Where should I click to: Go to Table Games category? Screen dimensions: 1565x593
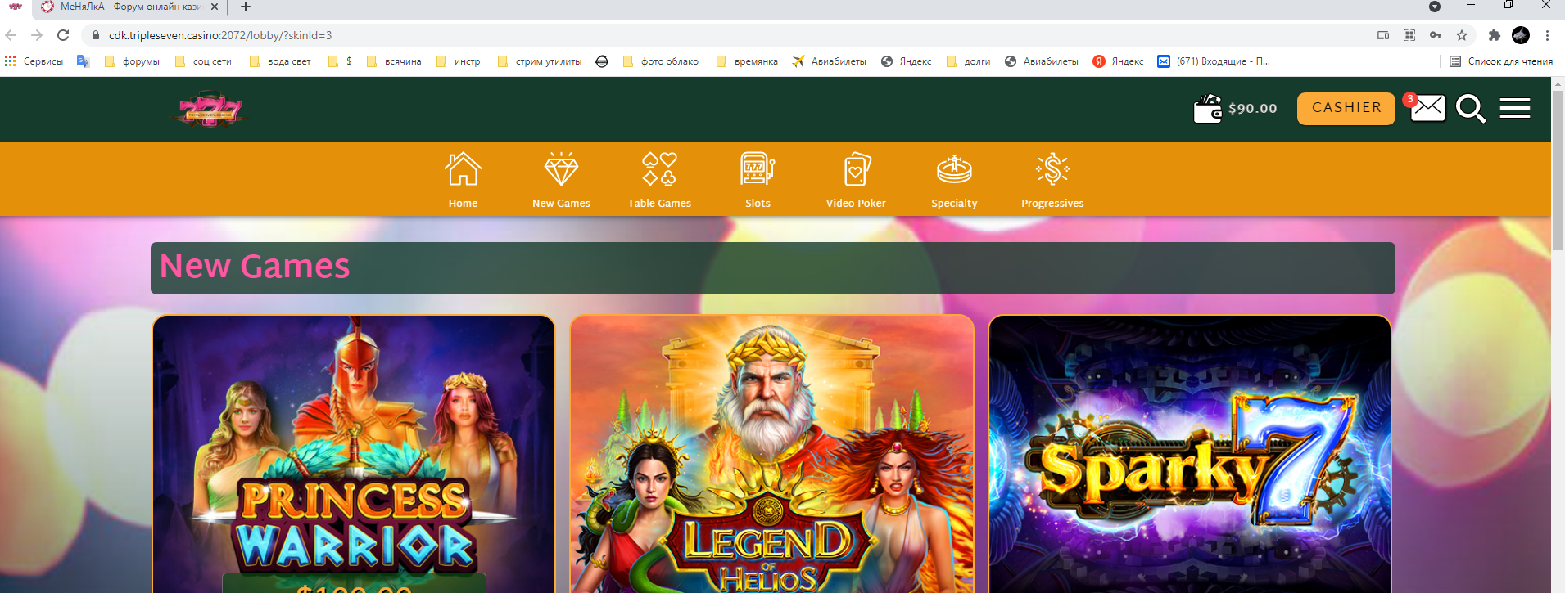659,181
